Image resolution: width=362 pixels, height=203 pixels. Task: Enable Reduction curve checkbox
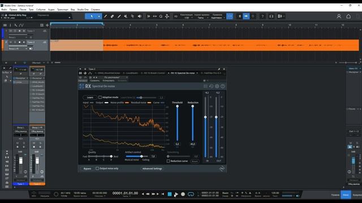coord(169,161)
